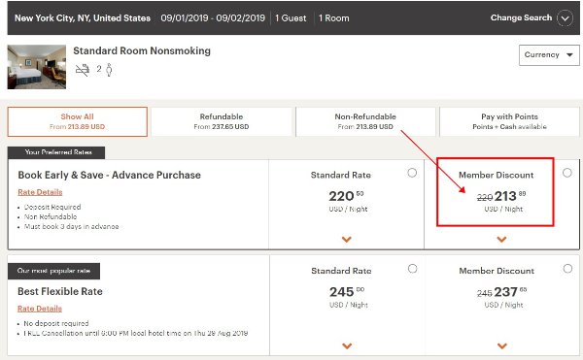Switch to the Non-Refundable rates tab
Screen dimensions: 583x360
point(365,121)
